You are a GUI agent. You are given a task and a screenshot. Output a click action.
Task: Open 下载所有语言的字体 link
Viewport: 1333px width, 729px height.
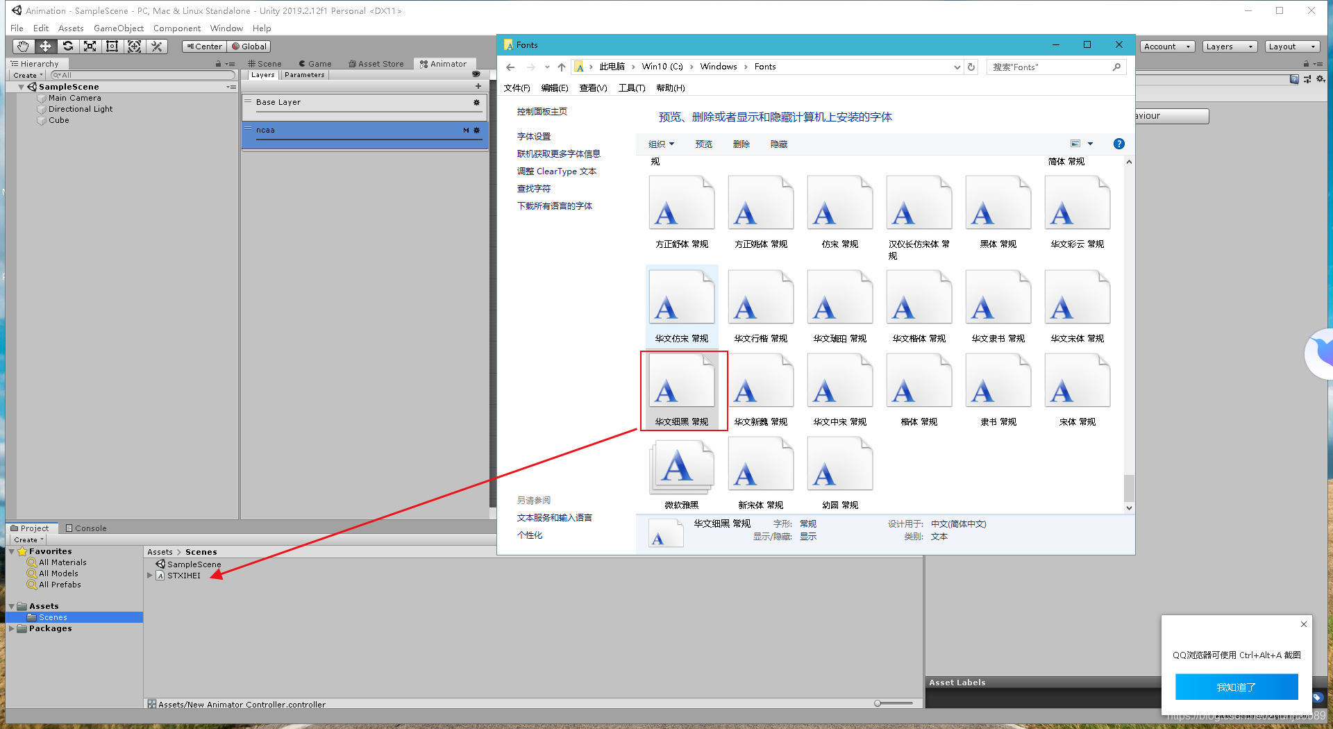[555, 206]
